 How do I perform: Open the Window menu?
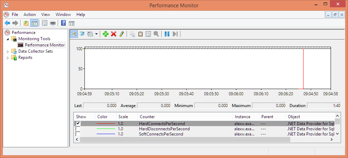[63, 15]
